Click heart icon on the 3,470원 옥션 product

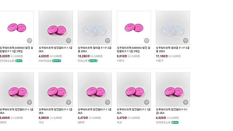146,102
